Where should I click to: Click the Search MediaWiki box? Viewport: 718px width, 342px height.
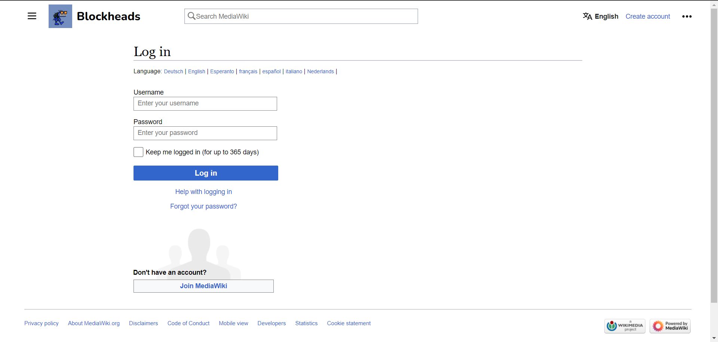pyautogui.click(x=301, y=16)
